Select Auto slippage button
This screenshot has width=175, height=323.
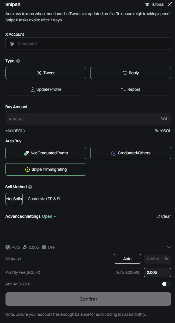pos(127,259)
